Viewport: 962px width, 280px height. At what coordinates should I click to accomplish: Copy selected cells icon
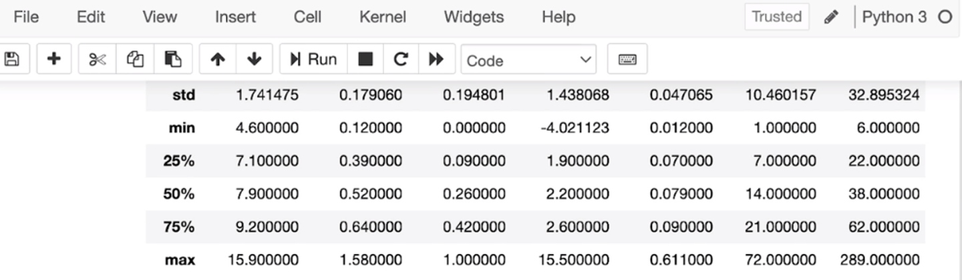click(135, 59)
